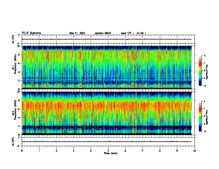Click the log(PSD) label beside ch.1 color bar
This screenshot has height=169, width=219.
pos(207,72)
